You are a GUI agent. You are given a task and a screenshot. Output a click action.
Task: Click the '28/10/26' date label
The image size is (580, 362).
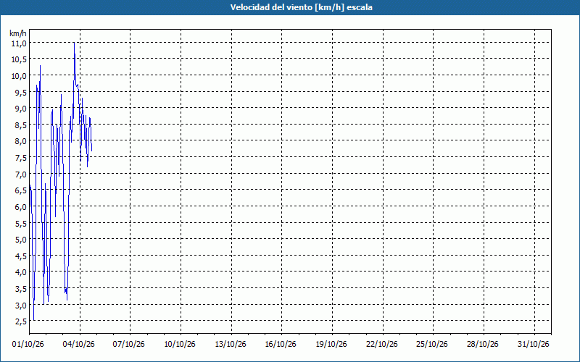[483, 345]
